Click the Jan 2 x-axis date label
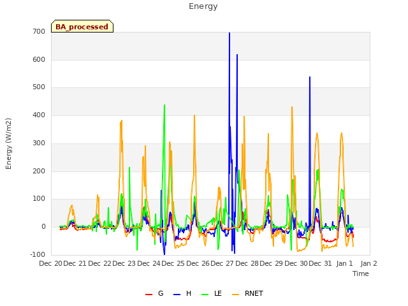Image resolution: width=408 pixels, height=306 pixels. (368, 263)
